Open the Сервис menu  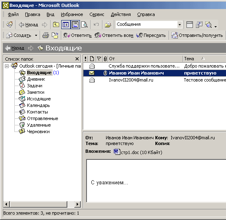(x=97, y=14)
